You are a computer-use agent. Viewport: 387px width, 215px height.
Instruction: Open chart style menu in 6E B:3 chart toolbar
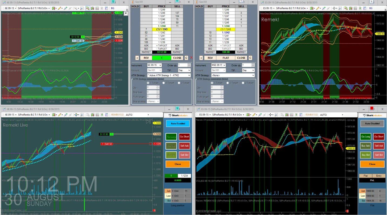click(54, 8)
